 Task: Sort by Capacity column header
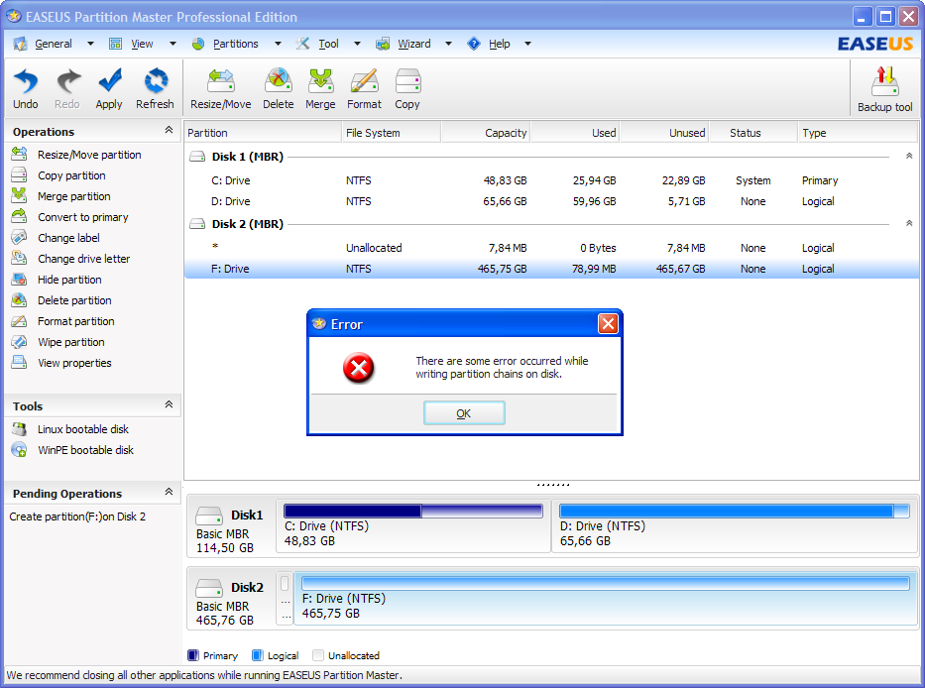(x=486, y=133)
